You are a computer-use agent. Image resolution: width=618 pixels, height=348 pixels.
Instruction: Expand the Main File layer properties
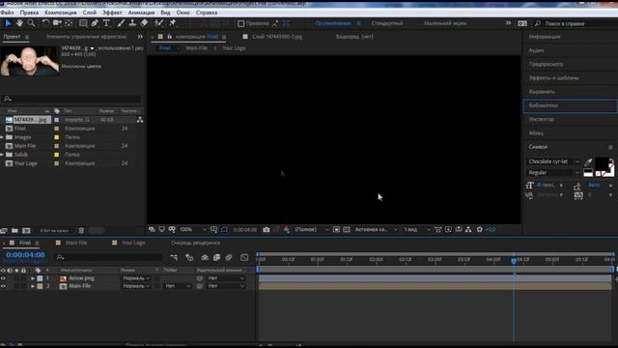coord(33,286)
